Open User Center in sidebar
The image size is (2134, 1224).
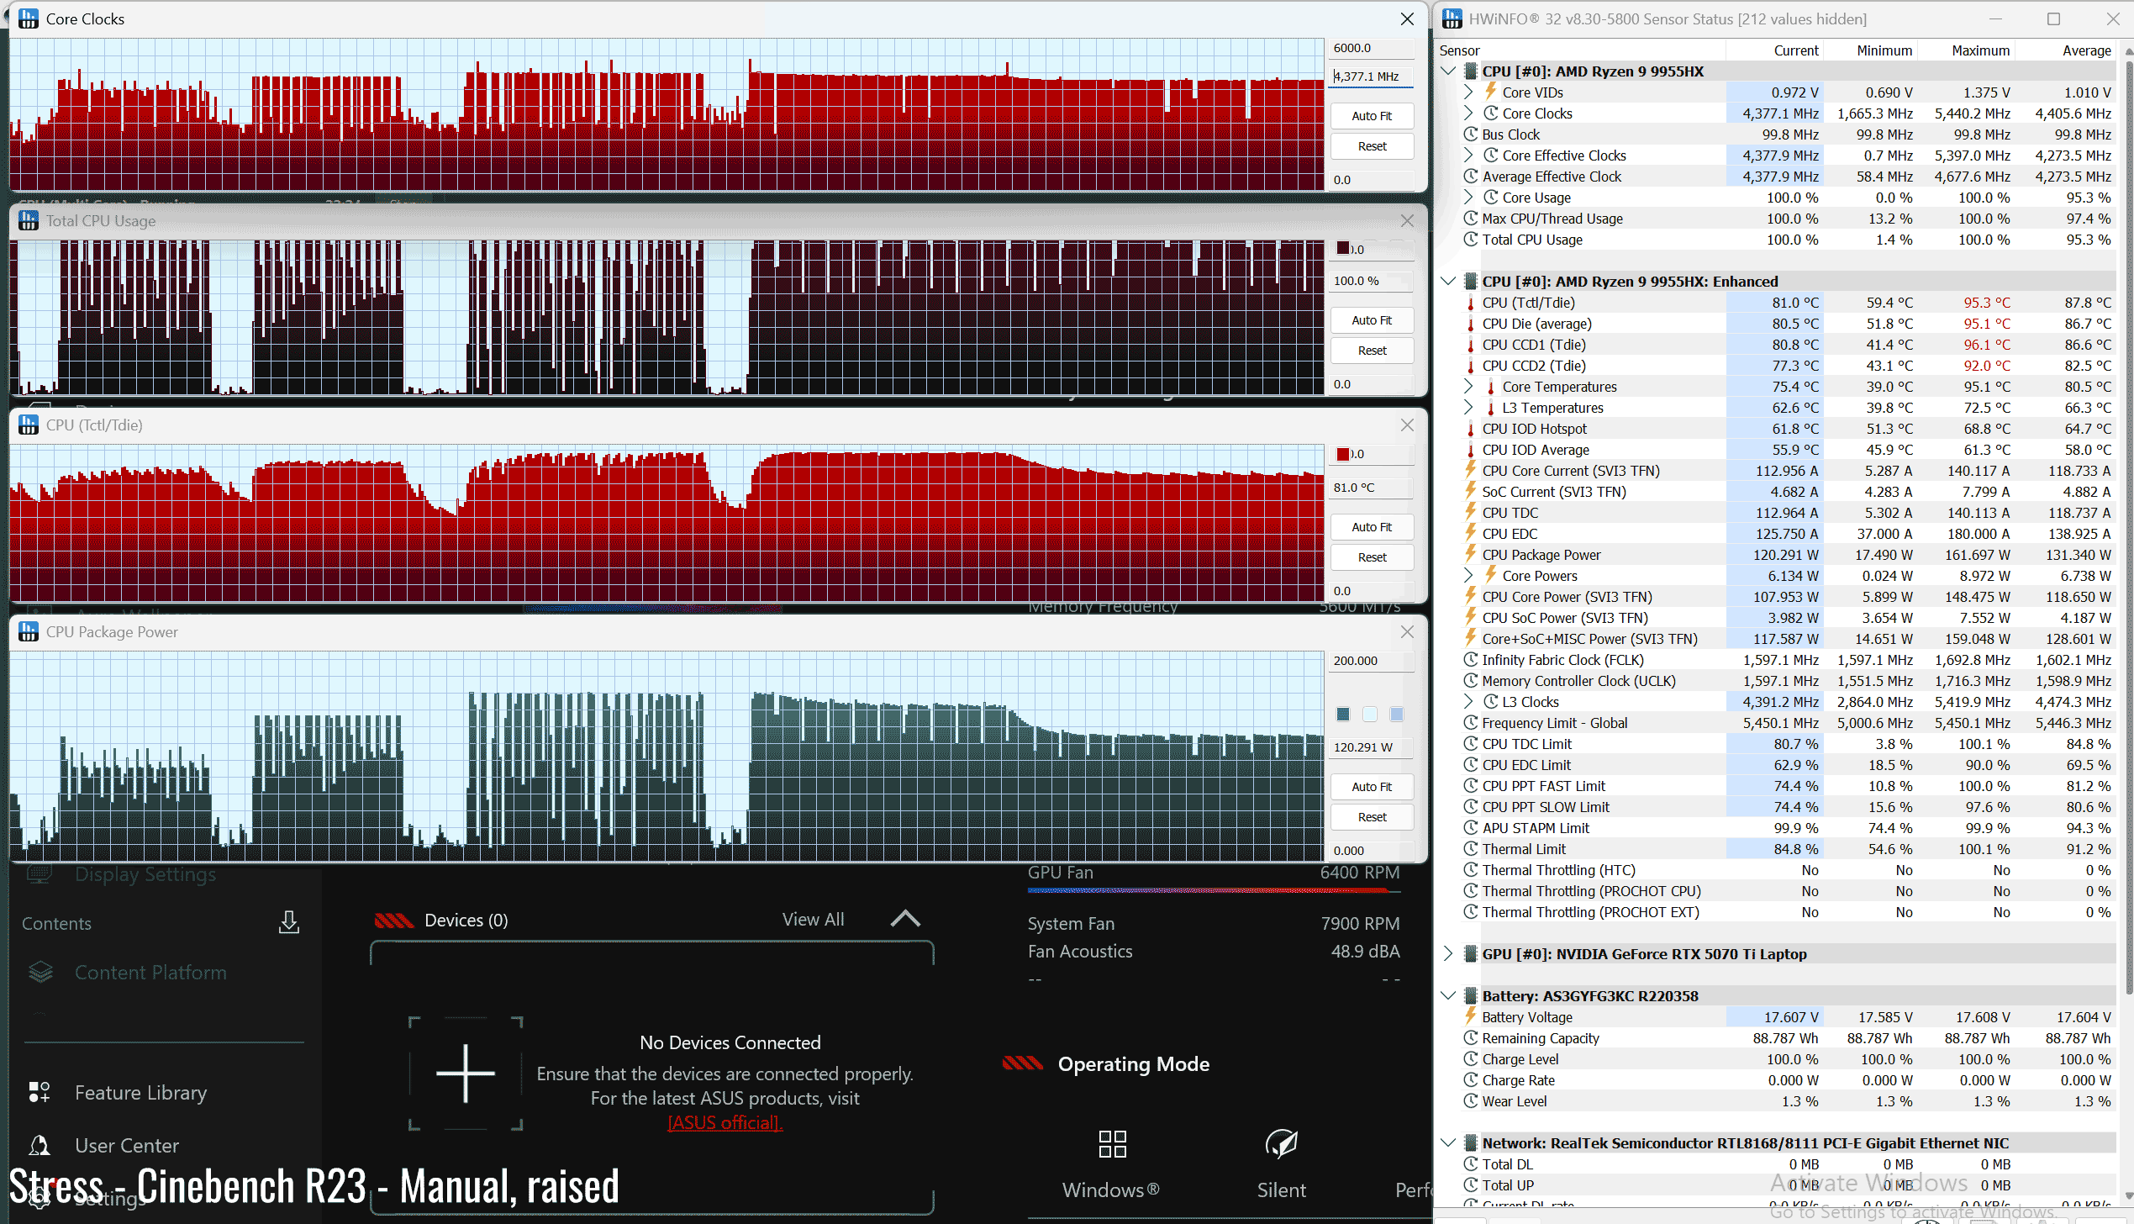tap(126, 1145)
